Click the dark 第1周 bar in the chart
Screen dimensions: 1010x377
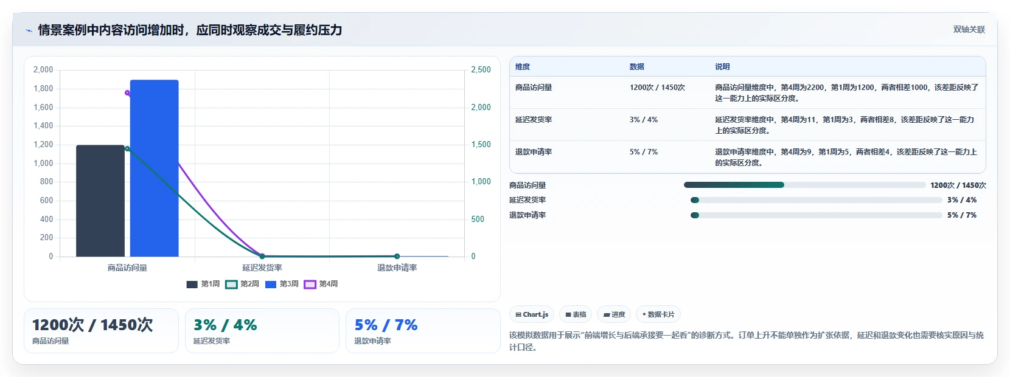(x=100, y=201)
